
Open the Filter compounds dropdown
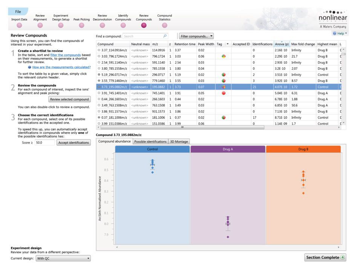pyautogui.click(x=196, y=36)
